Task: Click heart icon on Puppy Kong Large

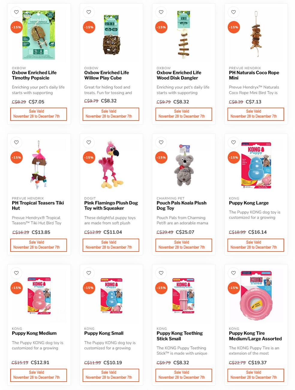Action: click(233, 142)
